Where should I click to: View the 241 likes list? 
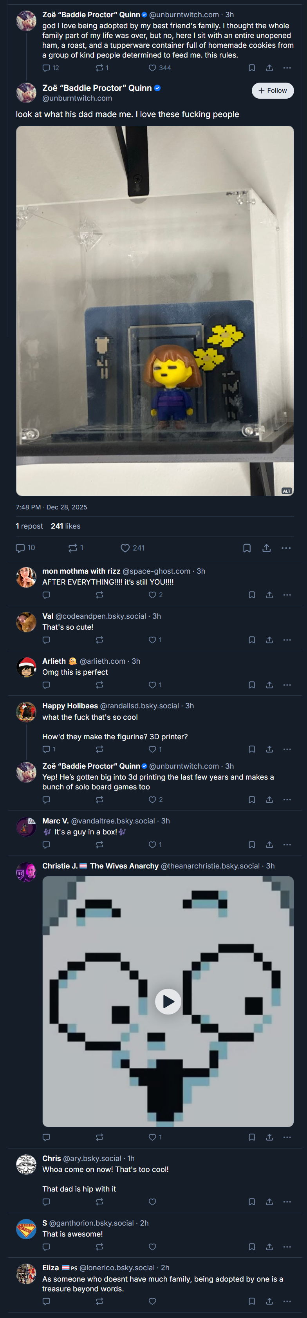coord(65,526)
